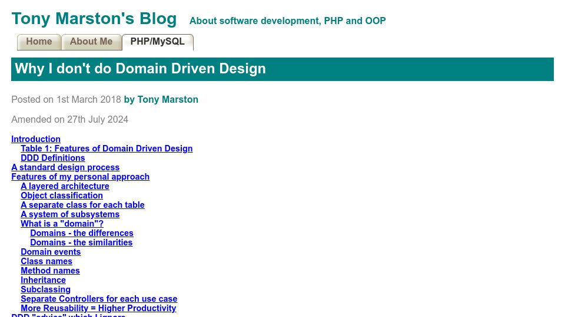The image size is (565, 317).
Task: Open the About Me tab
Action: [x=91, y=42]
